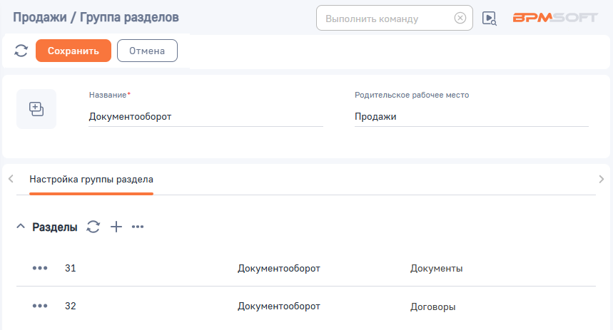This screenshot has width=613, height=330.
Task: Click the Название field label
Action: point(108,95)
